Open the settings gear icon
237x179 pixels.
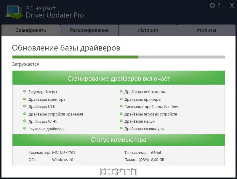[x=212, y=5]
